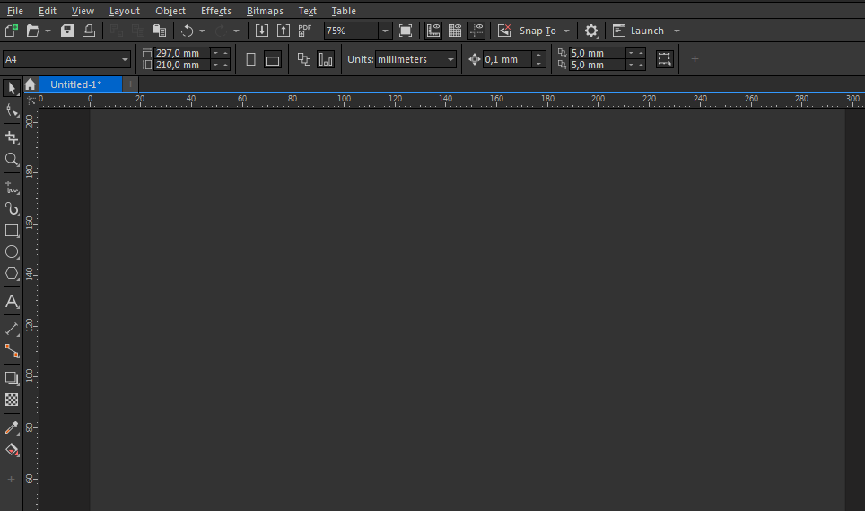Select the Color Eyedropper tool

point(12,427)
